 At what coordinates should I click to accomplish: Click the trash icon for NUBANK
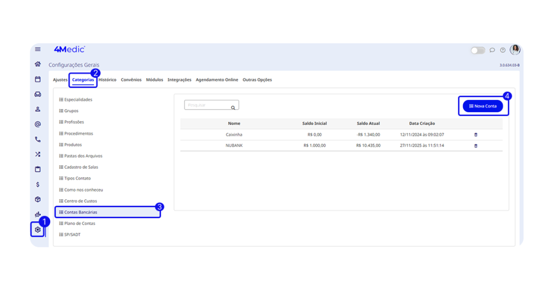(476, 146)
